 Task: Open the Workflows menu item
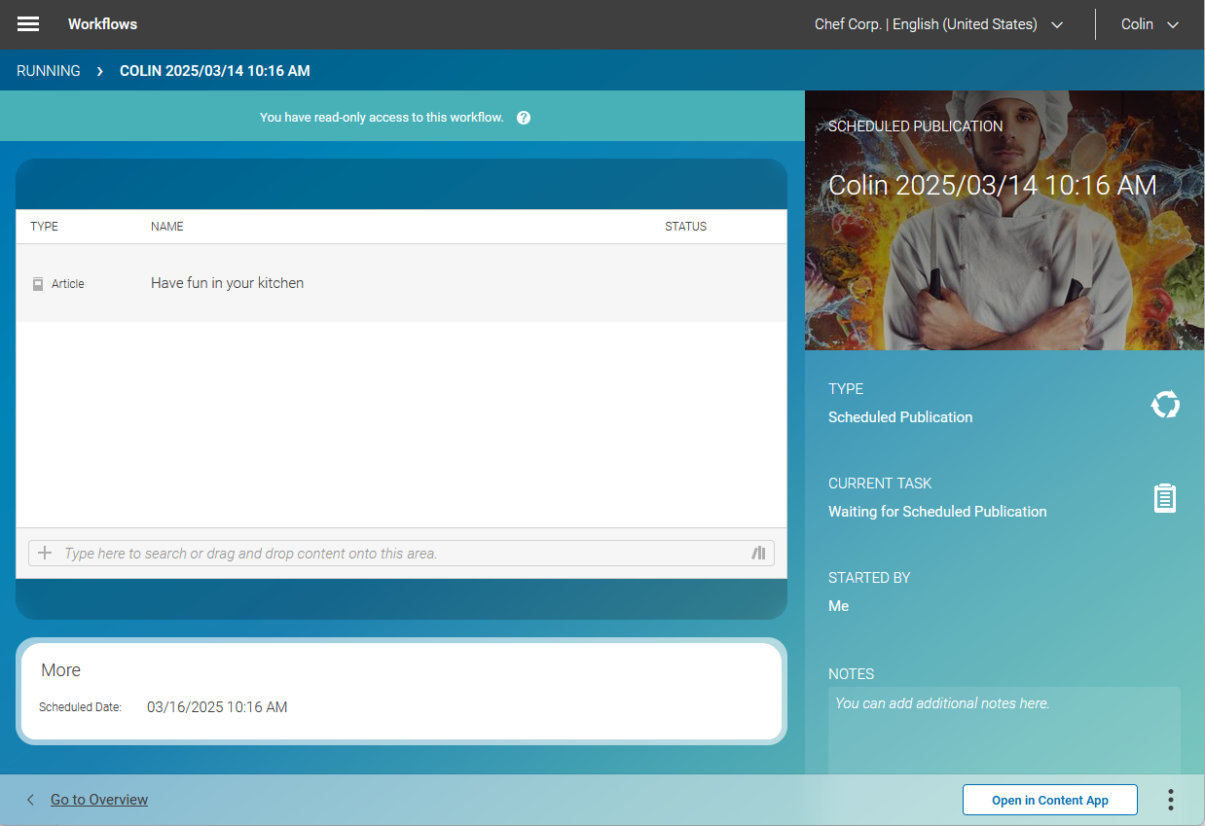click(102, 23)
